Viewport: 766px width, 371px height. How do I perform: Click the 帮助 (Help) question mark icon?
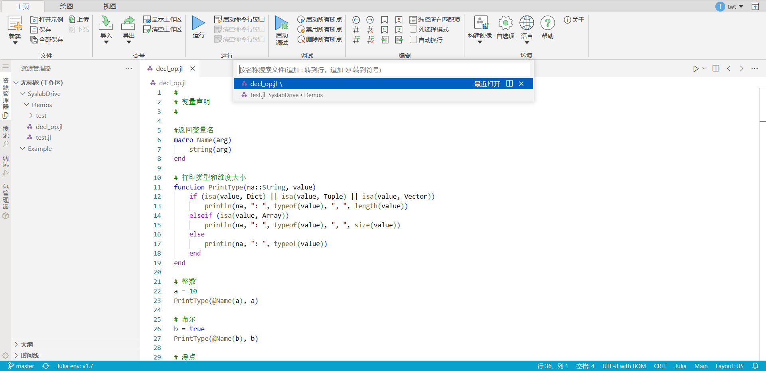coord(548,23)
